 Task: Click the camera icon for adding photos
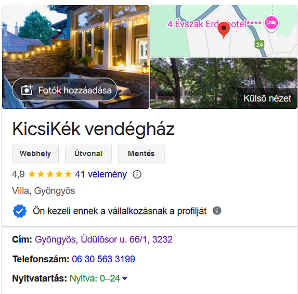point(27,90)
